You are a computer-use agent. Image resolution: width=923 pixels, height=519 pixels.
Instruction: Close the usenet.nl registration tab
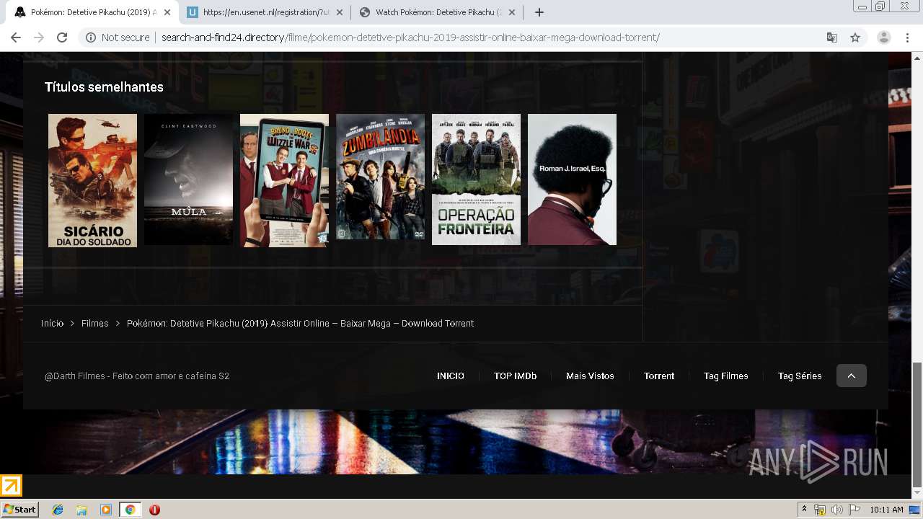click(x=340, y=12)
